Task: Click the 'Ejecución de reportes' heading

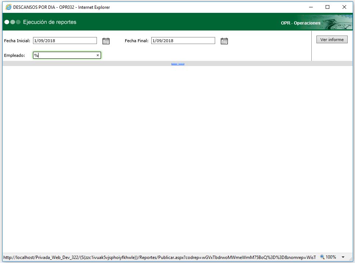Action: tap(50, 22)
